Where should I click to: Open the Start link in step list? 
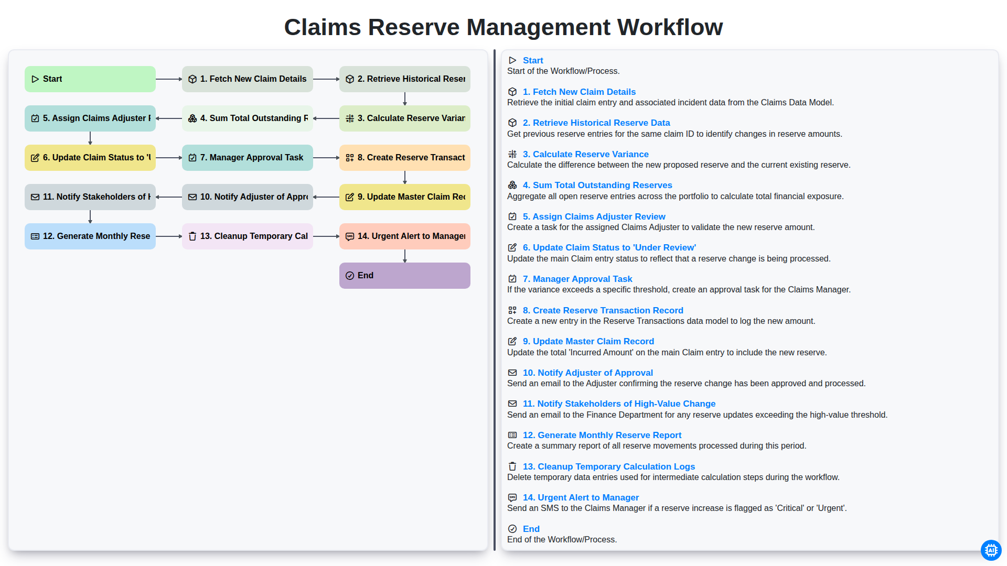(533, 60)
